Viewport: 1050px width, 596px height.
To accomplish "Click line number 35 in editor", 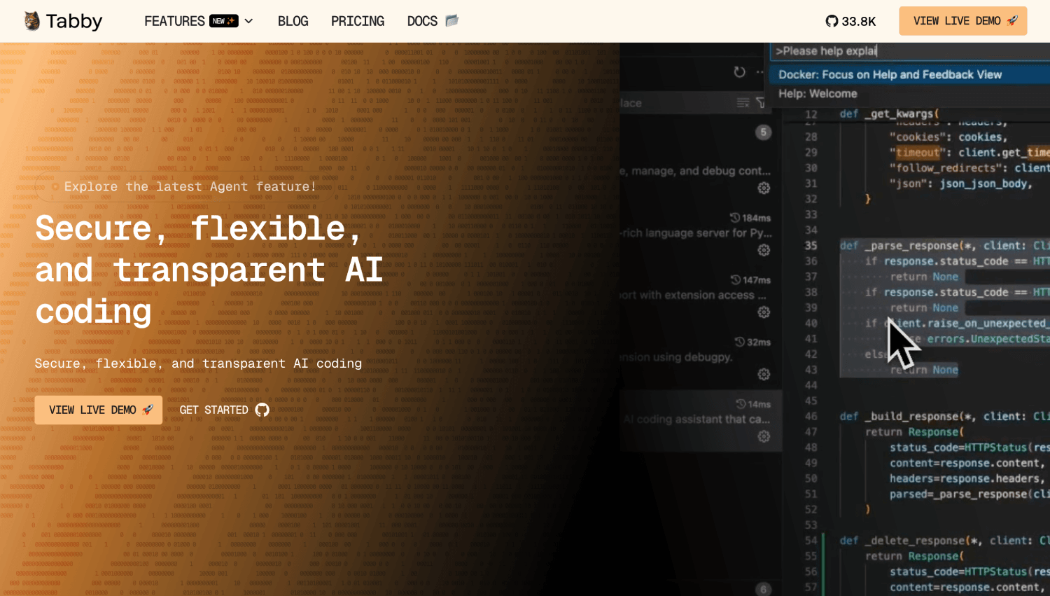I will coord(811,245).
